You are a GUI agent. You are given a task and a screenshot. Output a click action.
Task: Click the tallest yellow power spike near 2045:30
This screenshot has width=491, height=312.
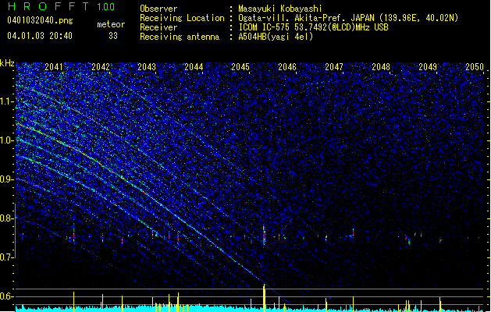click(x=264, y=298)
